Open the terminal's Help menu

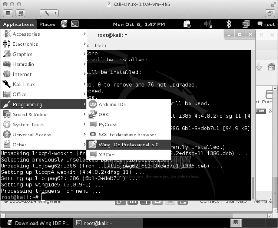click(100, 45)
